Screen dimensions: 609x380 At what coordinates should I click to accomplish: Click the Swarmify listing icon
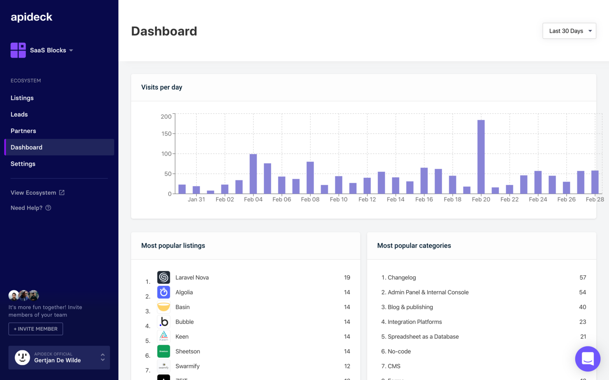163,366
